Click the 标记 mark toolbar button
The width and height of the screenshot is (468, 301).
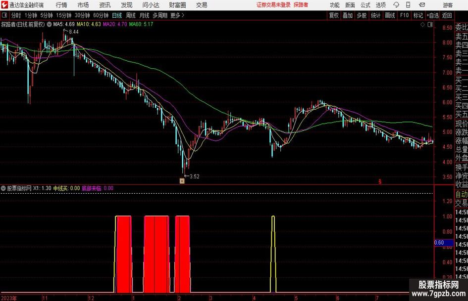click(418, 15)
